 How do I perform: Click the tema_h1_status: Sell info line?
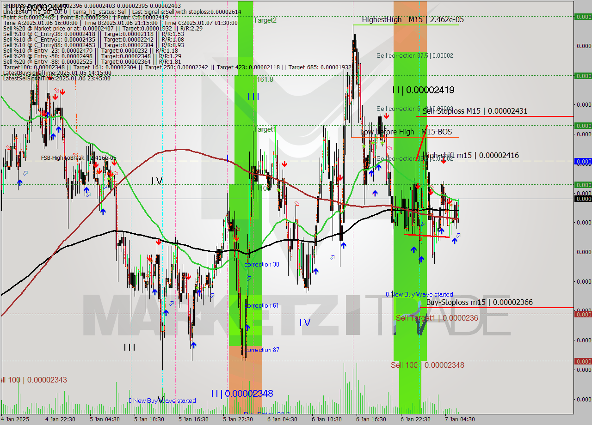point(122,12)
